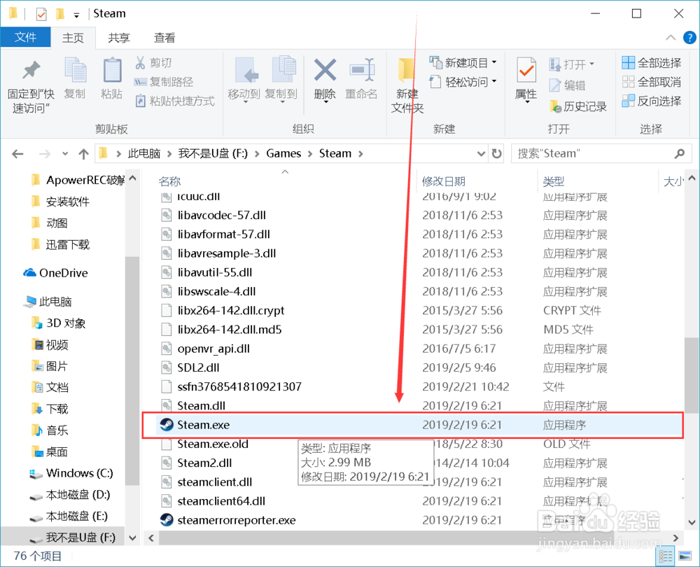Open the Open (打开) dropdown in ribbon

coord(571,64)
